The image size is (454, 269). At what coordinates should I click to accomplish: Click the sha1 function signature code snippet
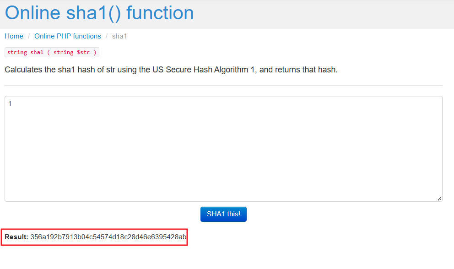click(x=52, y=52)
